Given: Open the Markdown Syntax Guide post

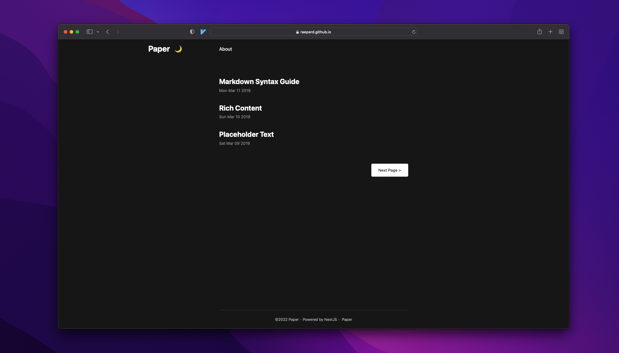Looking at the screenshot, I should tap(259, 82).
